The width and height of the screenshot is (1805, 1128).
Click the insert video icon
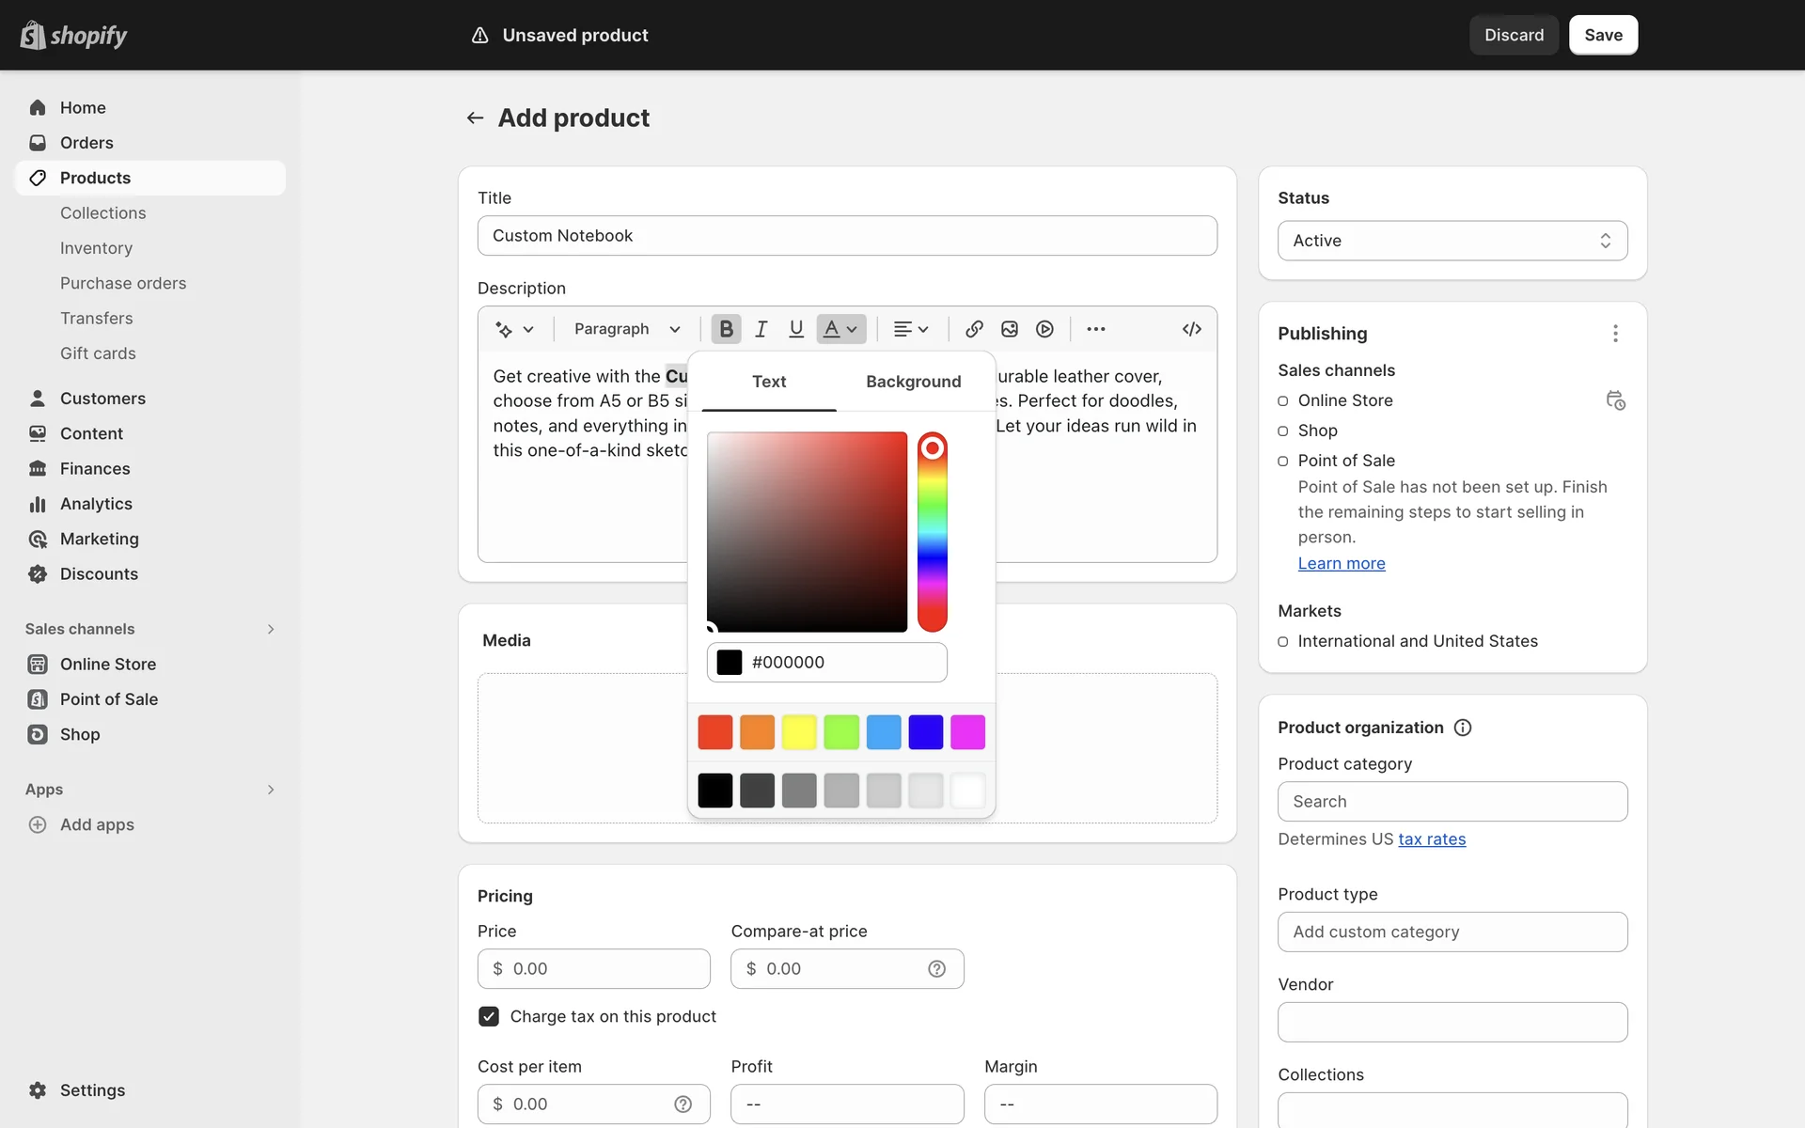[x=1044, y=329]
